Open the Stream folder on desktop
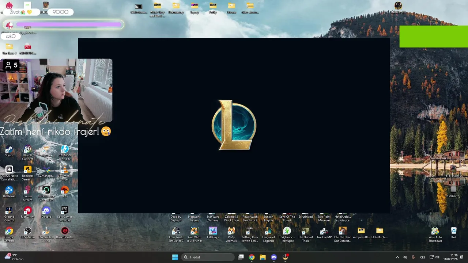 click(x=231, y=8)
